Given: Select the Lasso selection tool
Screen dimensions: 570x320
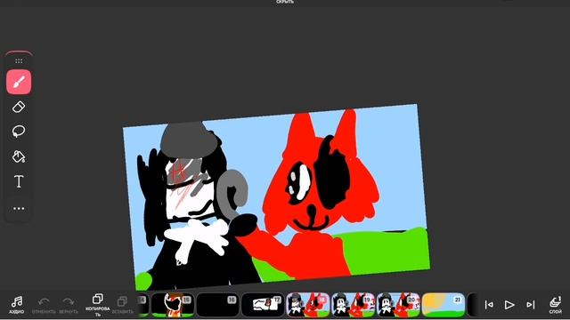Looking at the screenshot, I should pyautogui.click(x=19, y=132).
